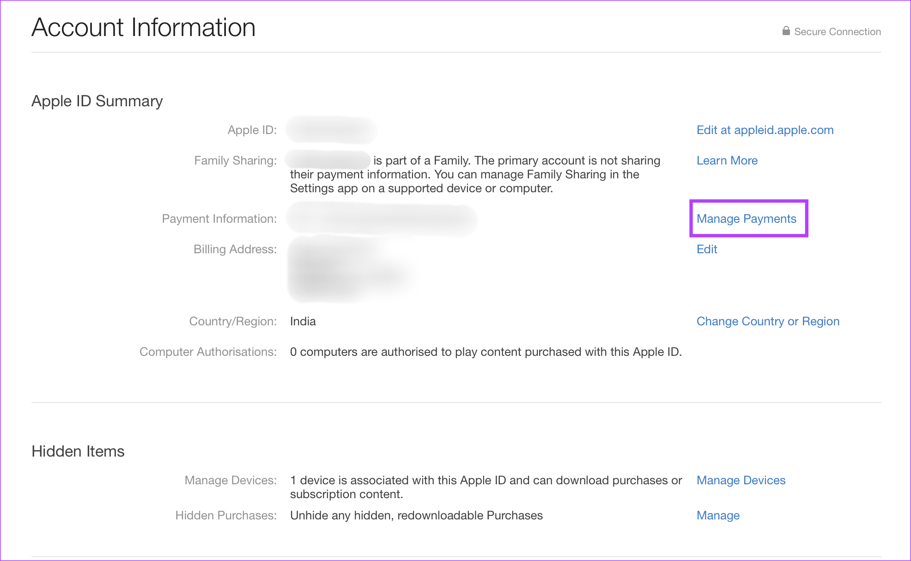Open the Edit at appleid.apple.com link
Viewport: 911px width, 561px height.
pos(765,130)
